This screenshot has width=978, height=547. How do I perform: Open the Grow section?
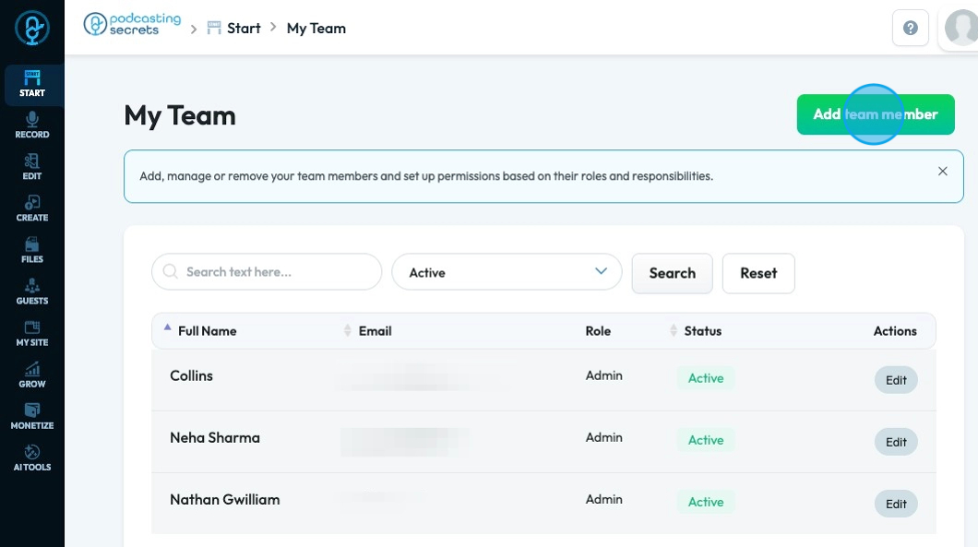pyautogui.click(x=32, y=374)
